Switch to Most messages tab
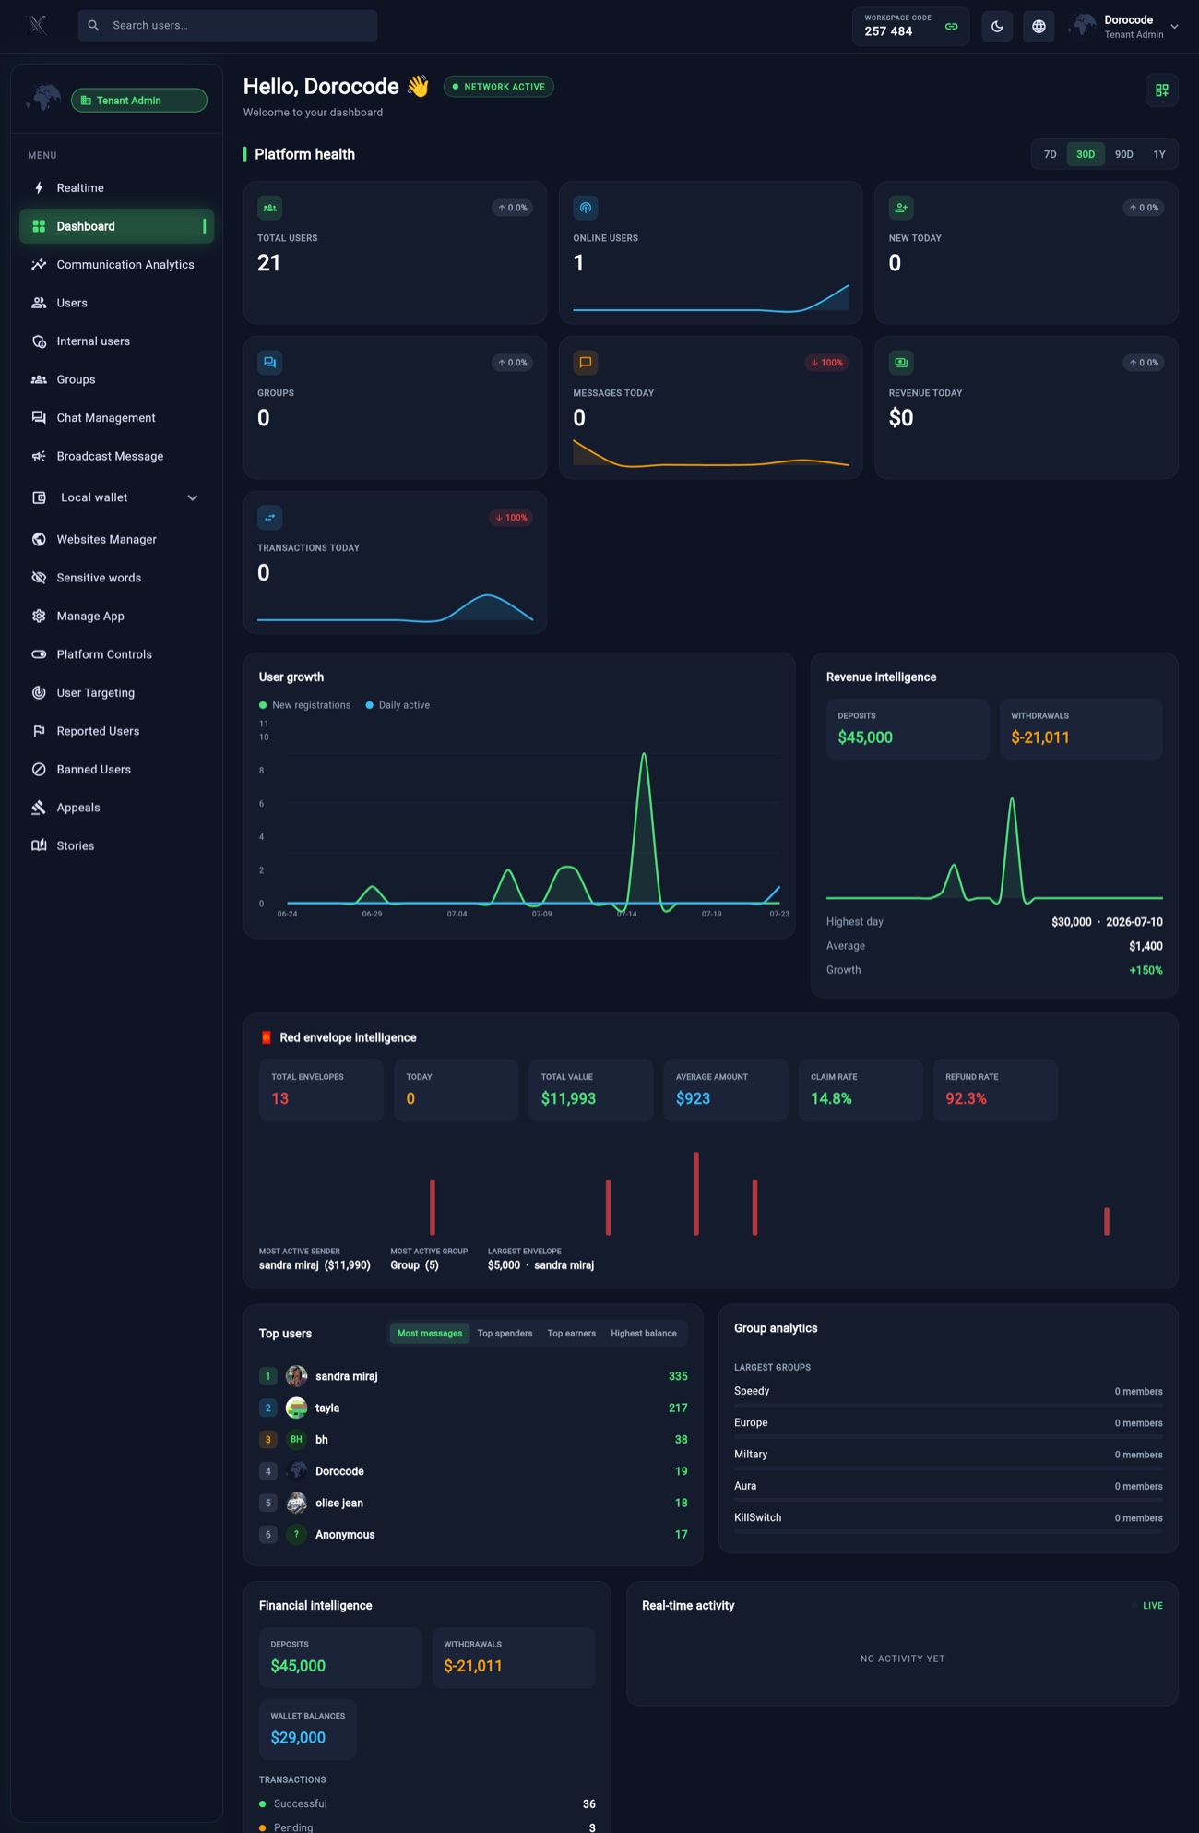 (430, 1334)
